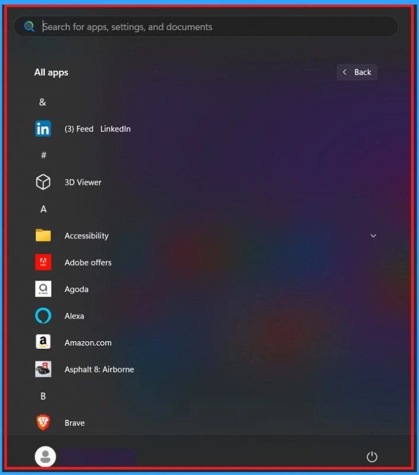Expand the Accessibility folder chevron

373,235
